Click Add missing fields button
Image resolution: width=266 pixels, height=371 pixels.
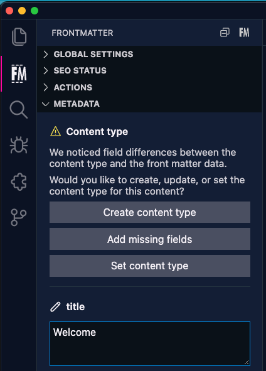[150, 239]
